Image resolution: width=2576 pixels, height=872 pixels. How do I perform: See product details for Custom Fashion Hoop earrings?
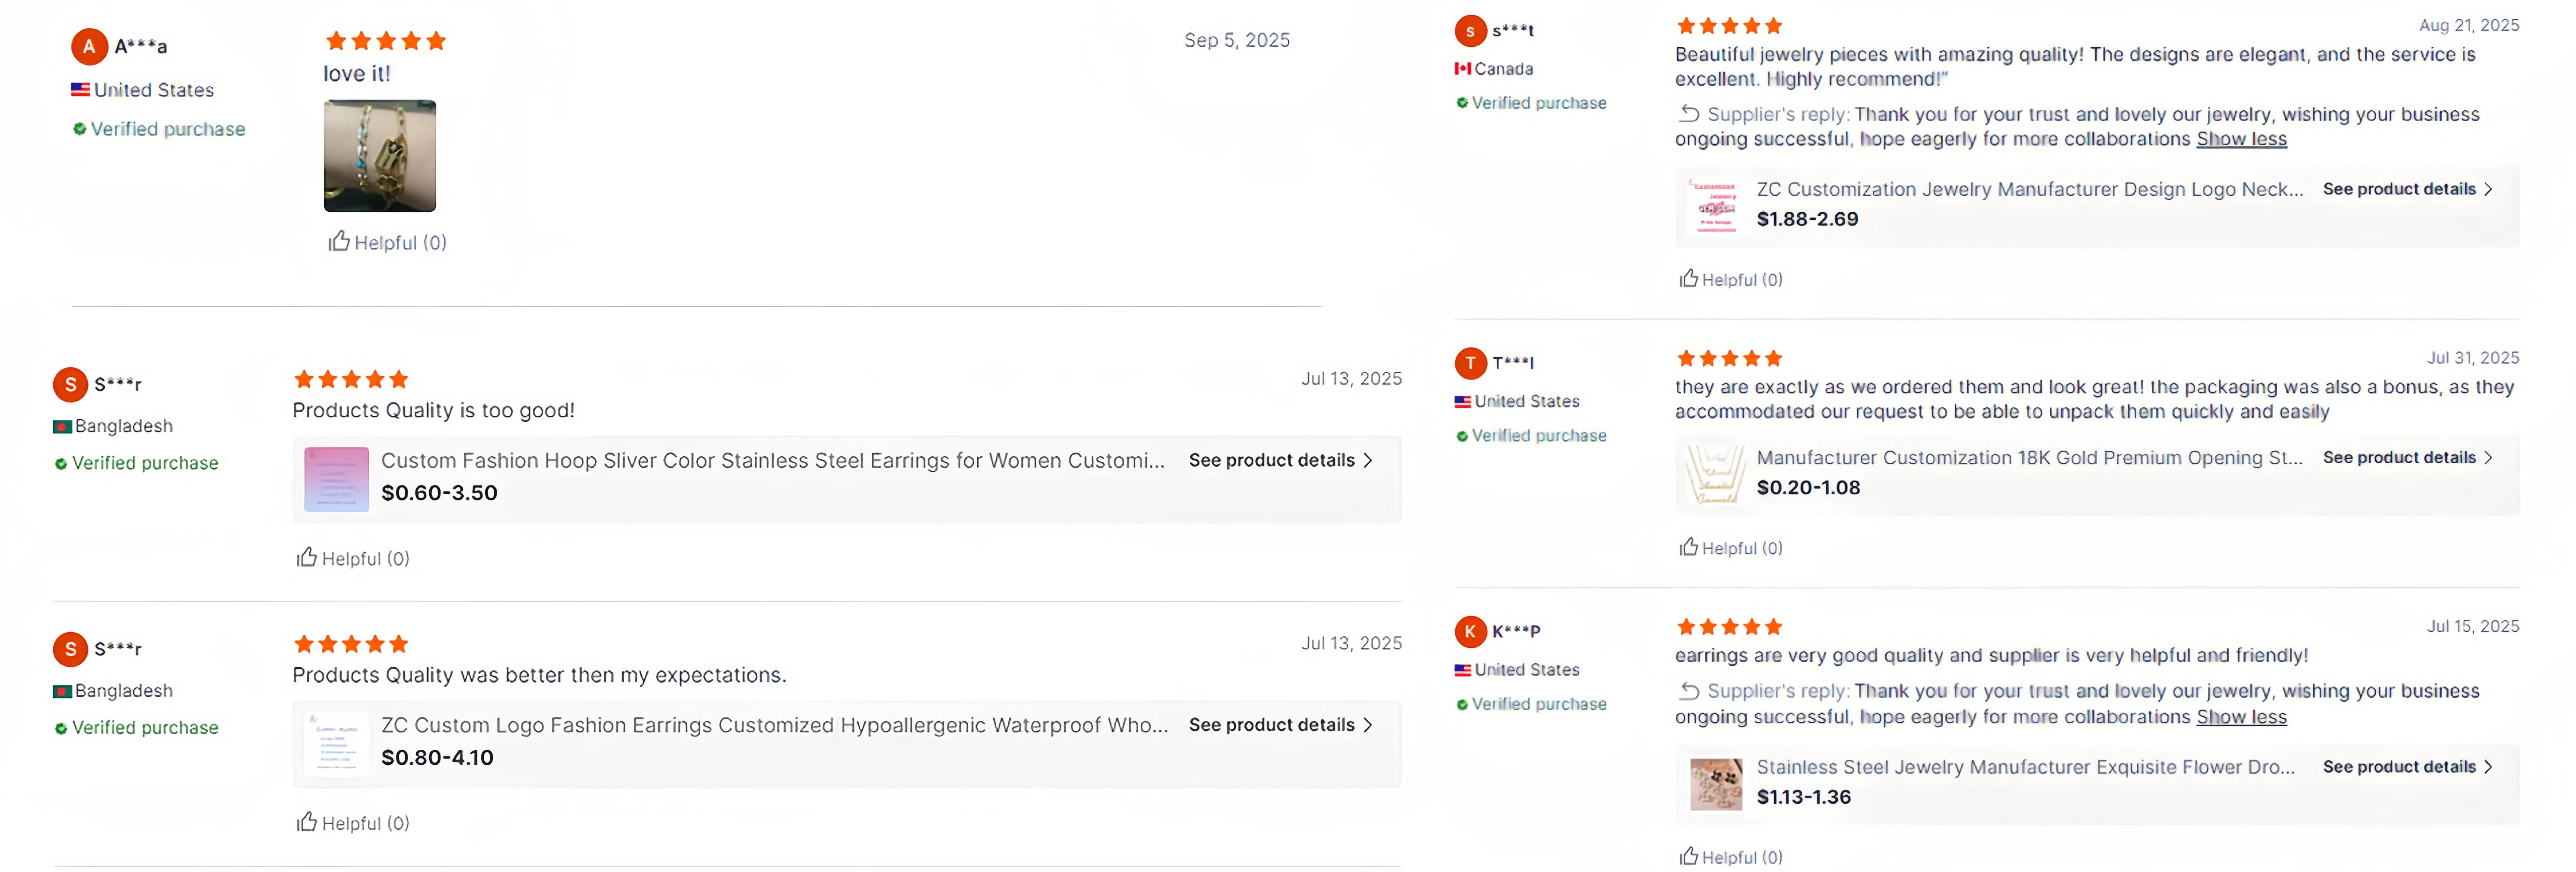click(x=1280, y=460)
